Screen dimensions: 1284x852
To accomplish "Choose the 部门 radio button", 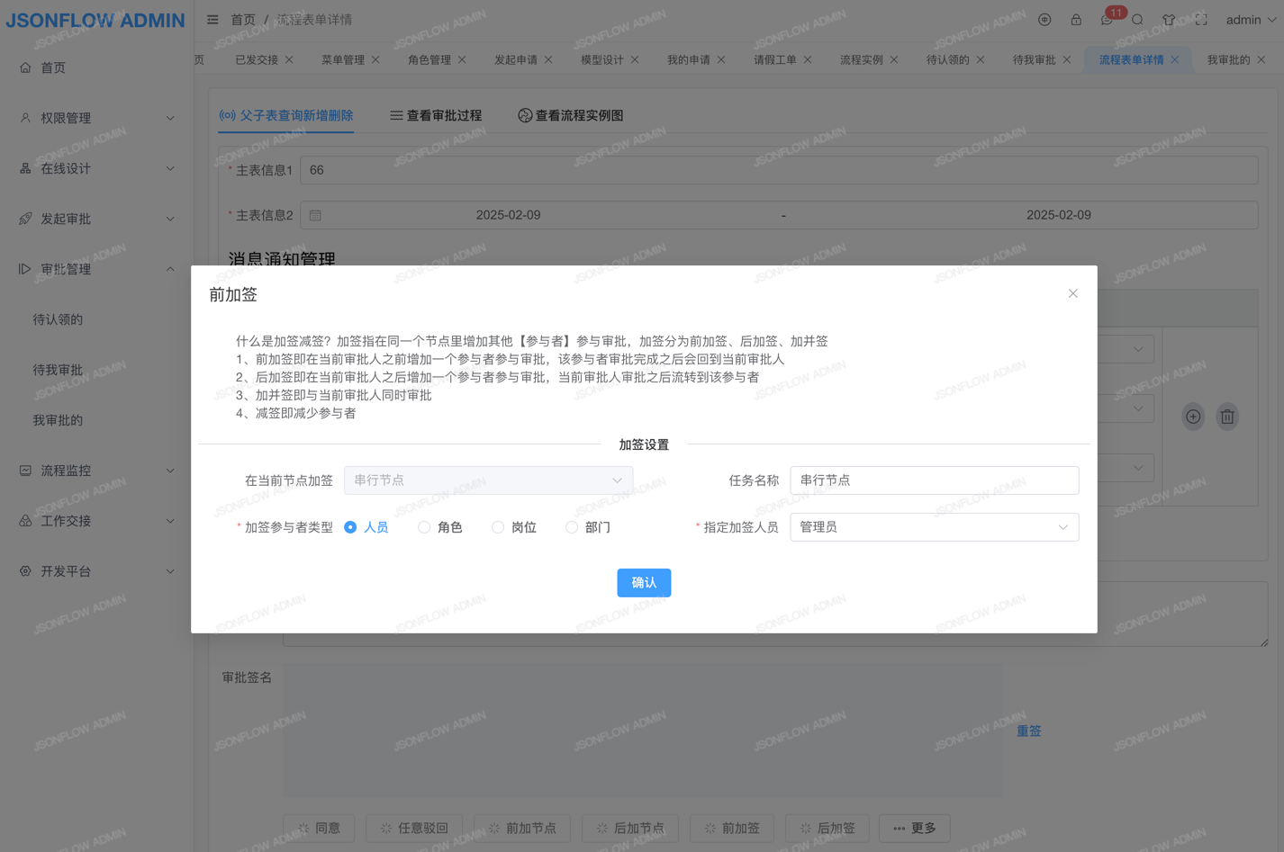I will [572, 527].
